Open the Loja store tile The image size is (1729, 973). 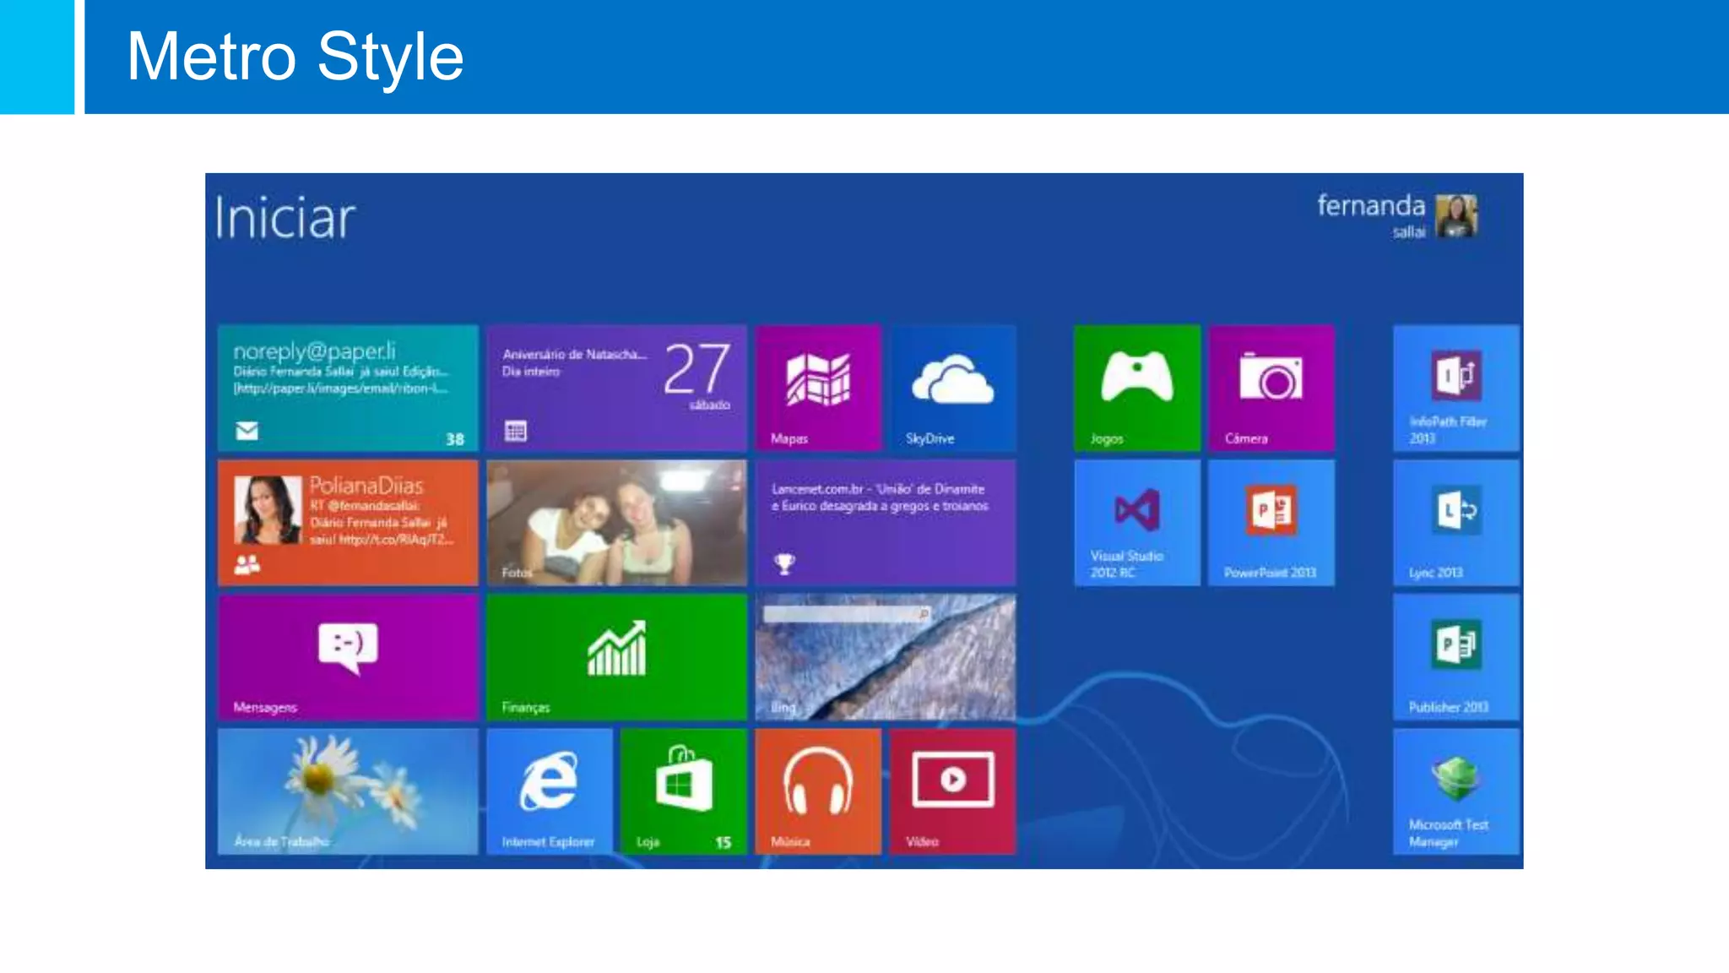point(683,791)
